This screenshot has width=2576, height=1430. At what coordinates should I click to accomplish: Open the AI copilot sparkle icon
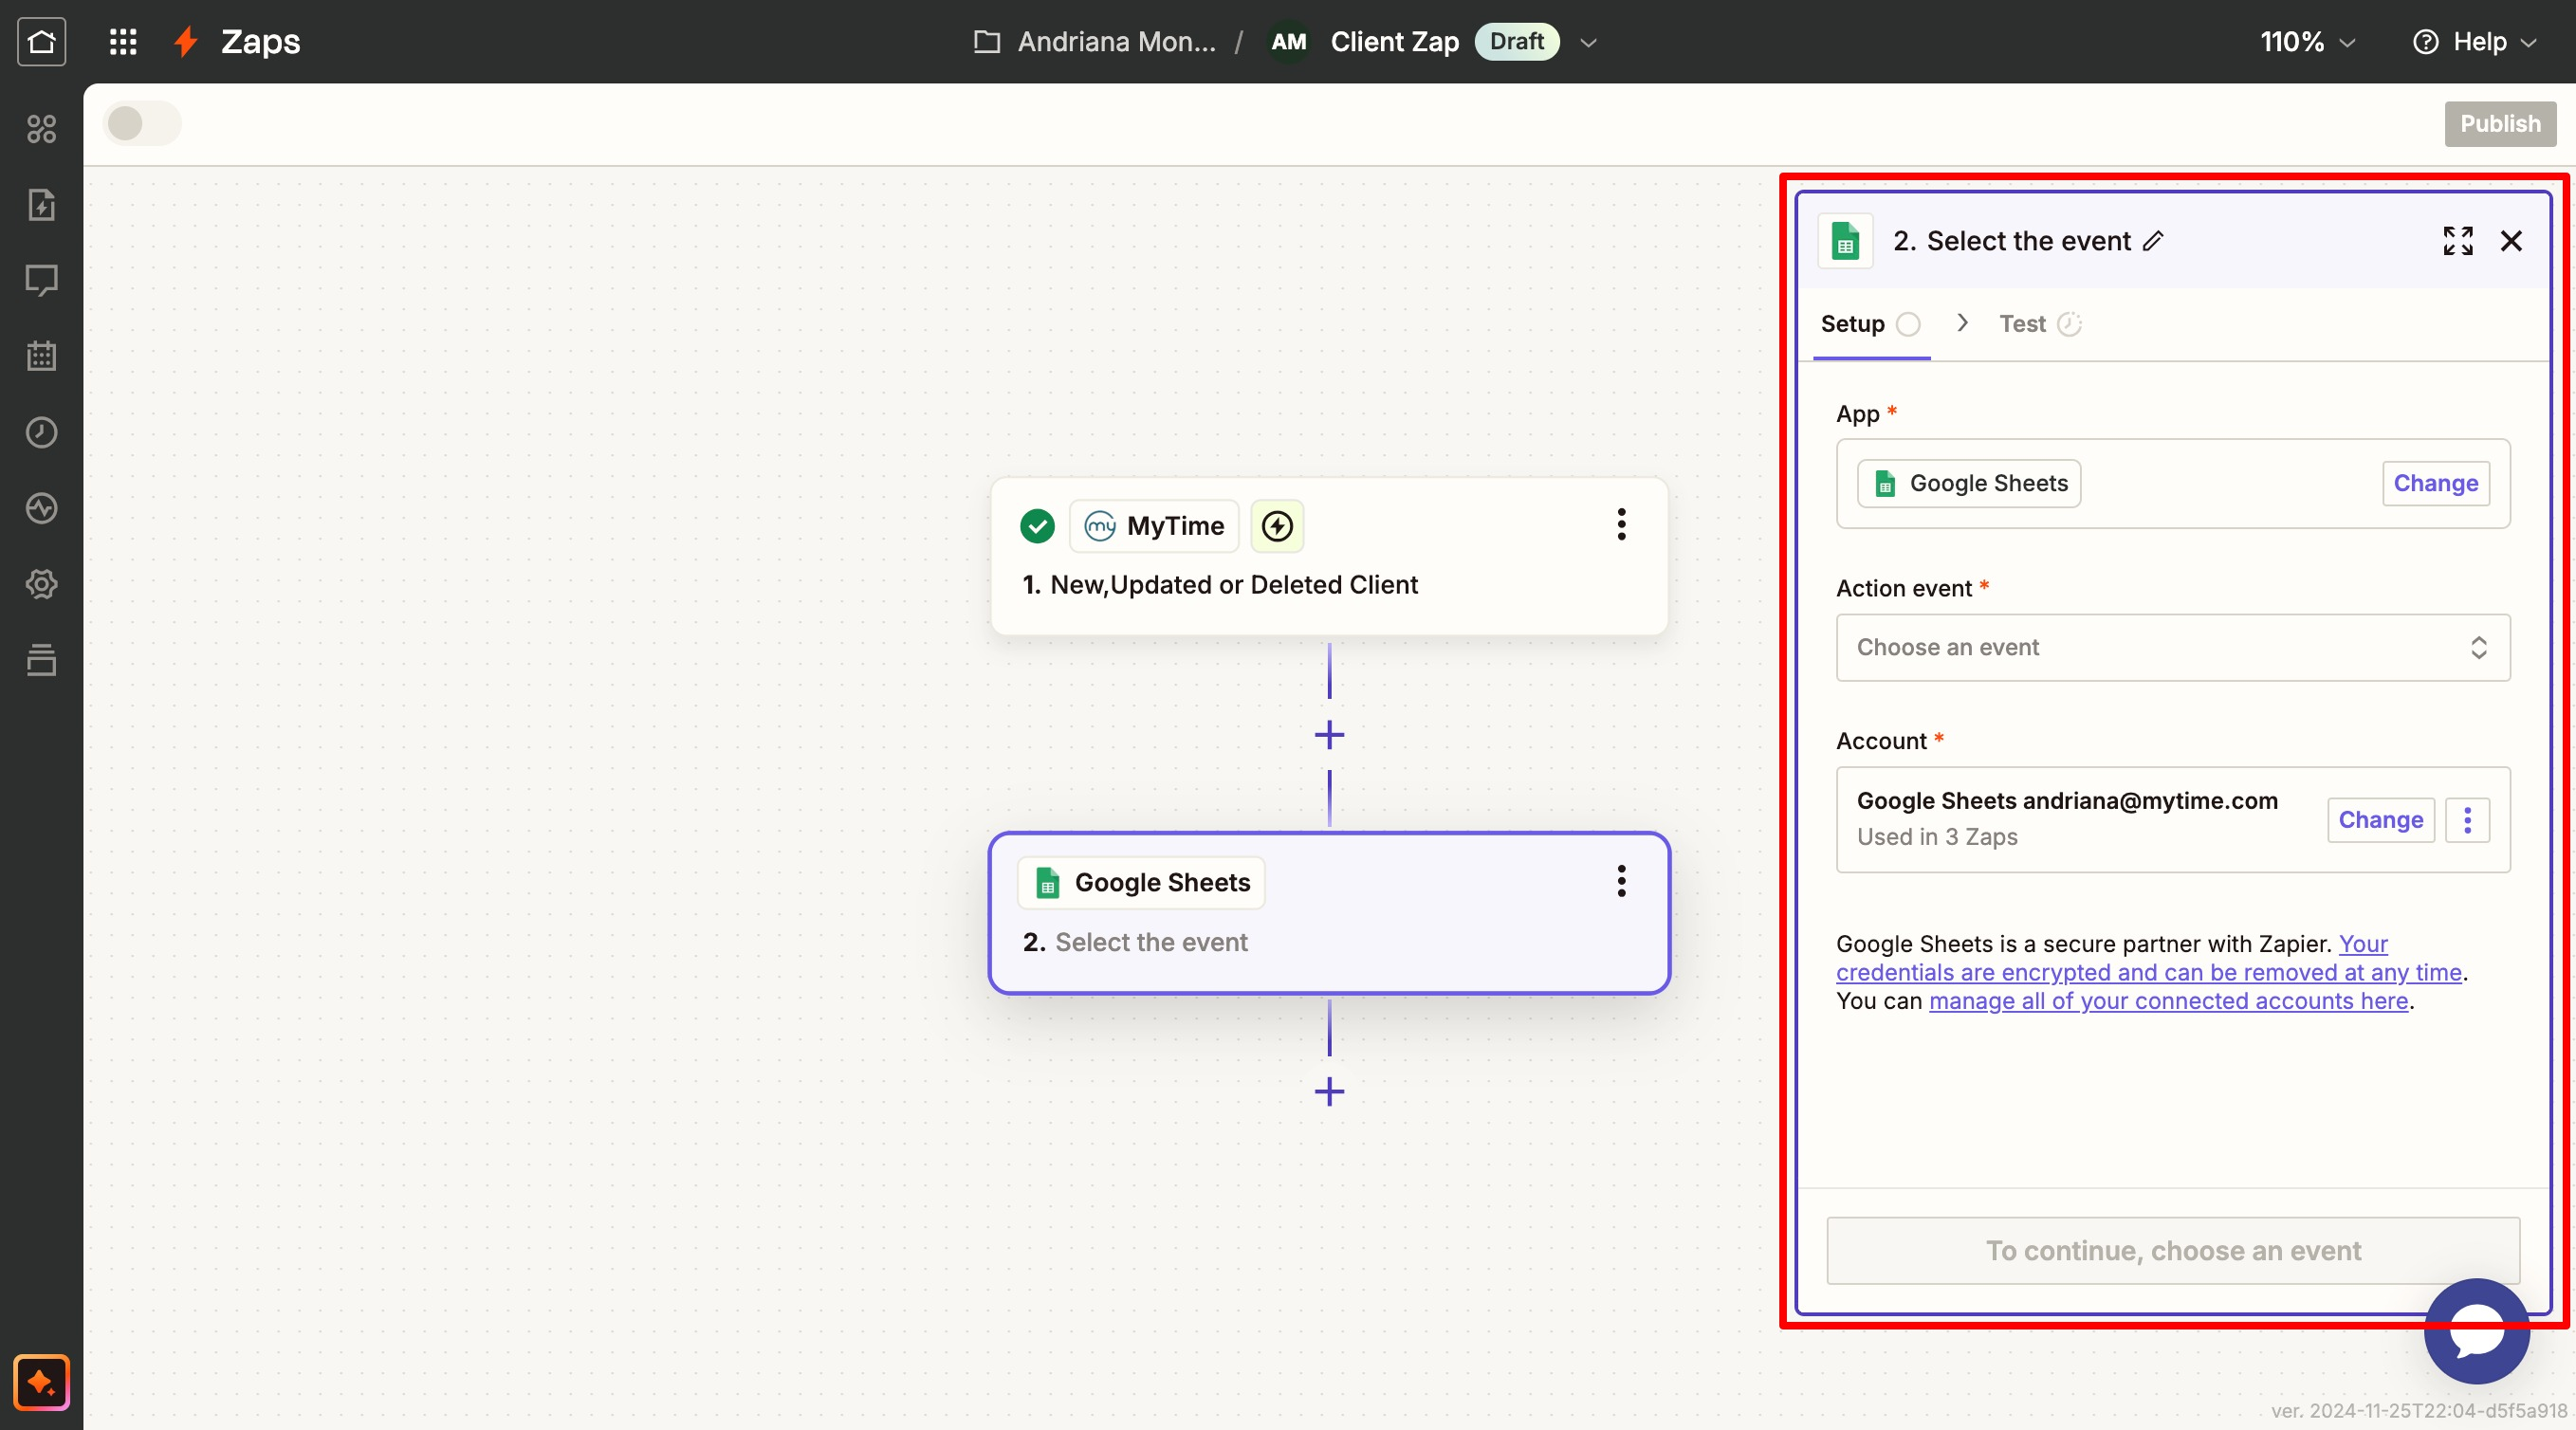click(x=41, y=1382)
